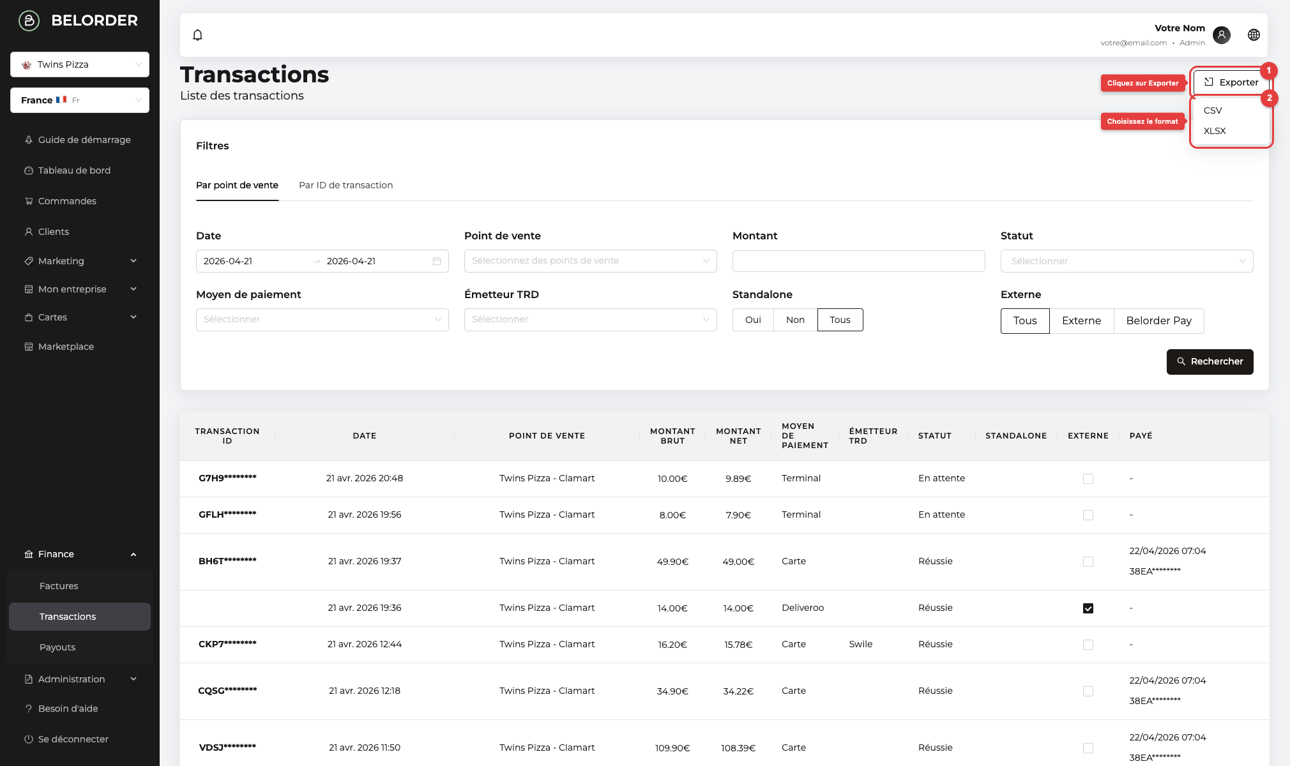Choose XLSX export format
Viewport: 1290px width, 766px height.
pyautogui.click(x=1215, y=131)
